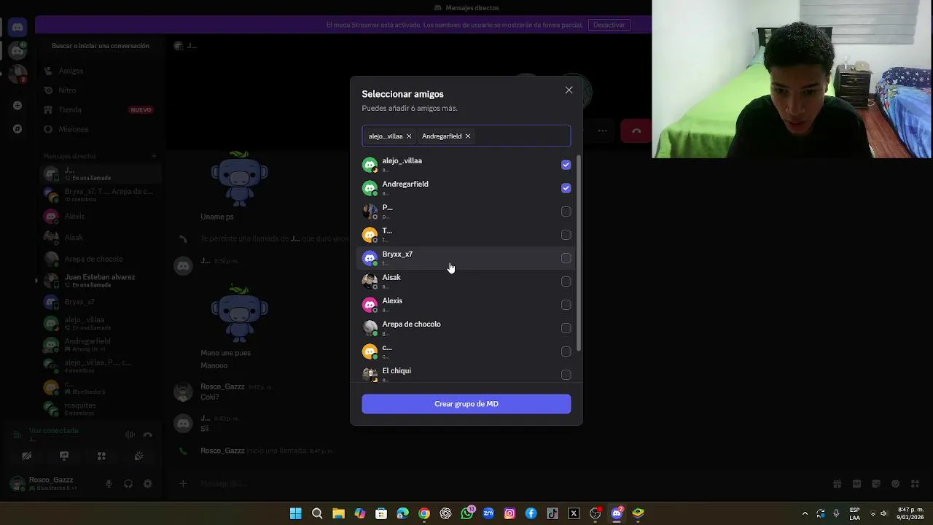933x525 pixels.
Task: Open the activities icon in voice panel
Action: pyautogui.click(x=101, y=456)
